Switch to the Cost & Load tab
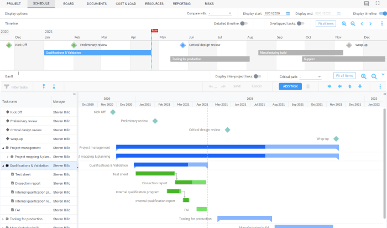Screen dimensions: 387x228 (x=126, y=3)
